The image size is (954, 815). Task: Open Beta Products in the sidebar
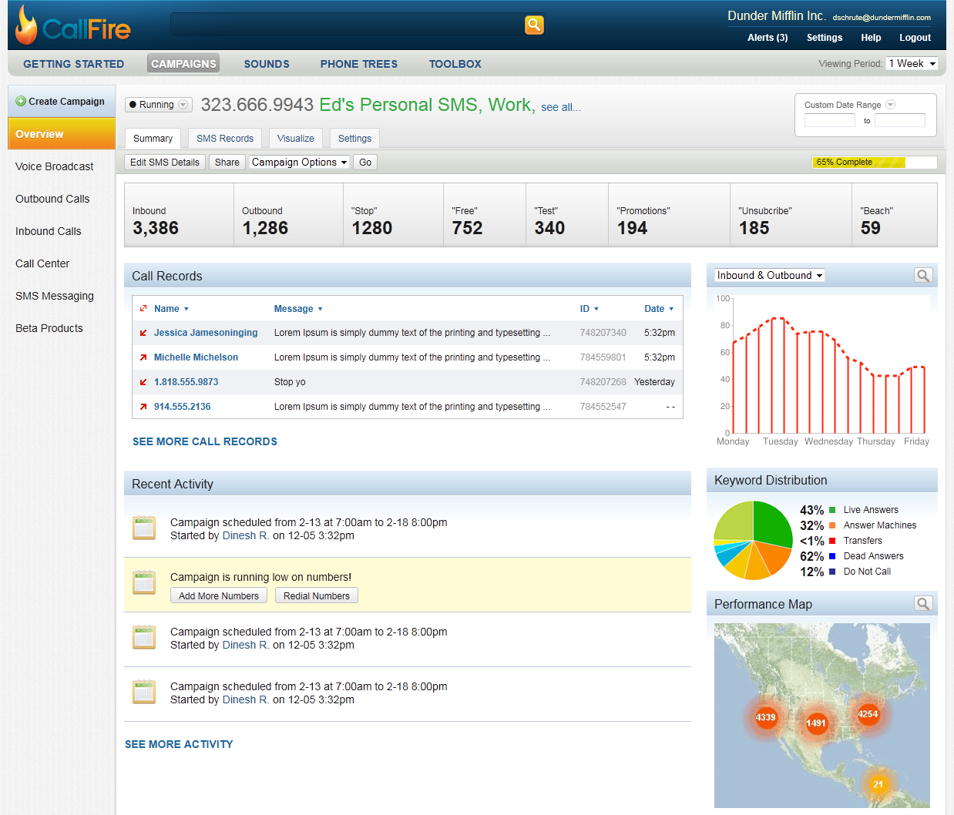pos(49,328)
